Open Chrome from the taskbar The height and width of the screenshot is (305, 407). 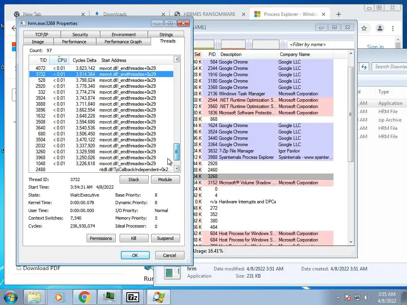click(x=84, y=297)
